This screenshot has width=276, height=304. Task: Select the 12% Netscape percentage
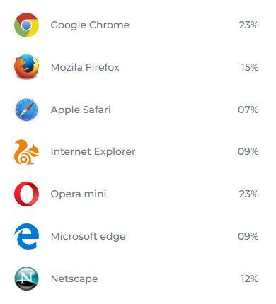tap(250, 279)
